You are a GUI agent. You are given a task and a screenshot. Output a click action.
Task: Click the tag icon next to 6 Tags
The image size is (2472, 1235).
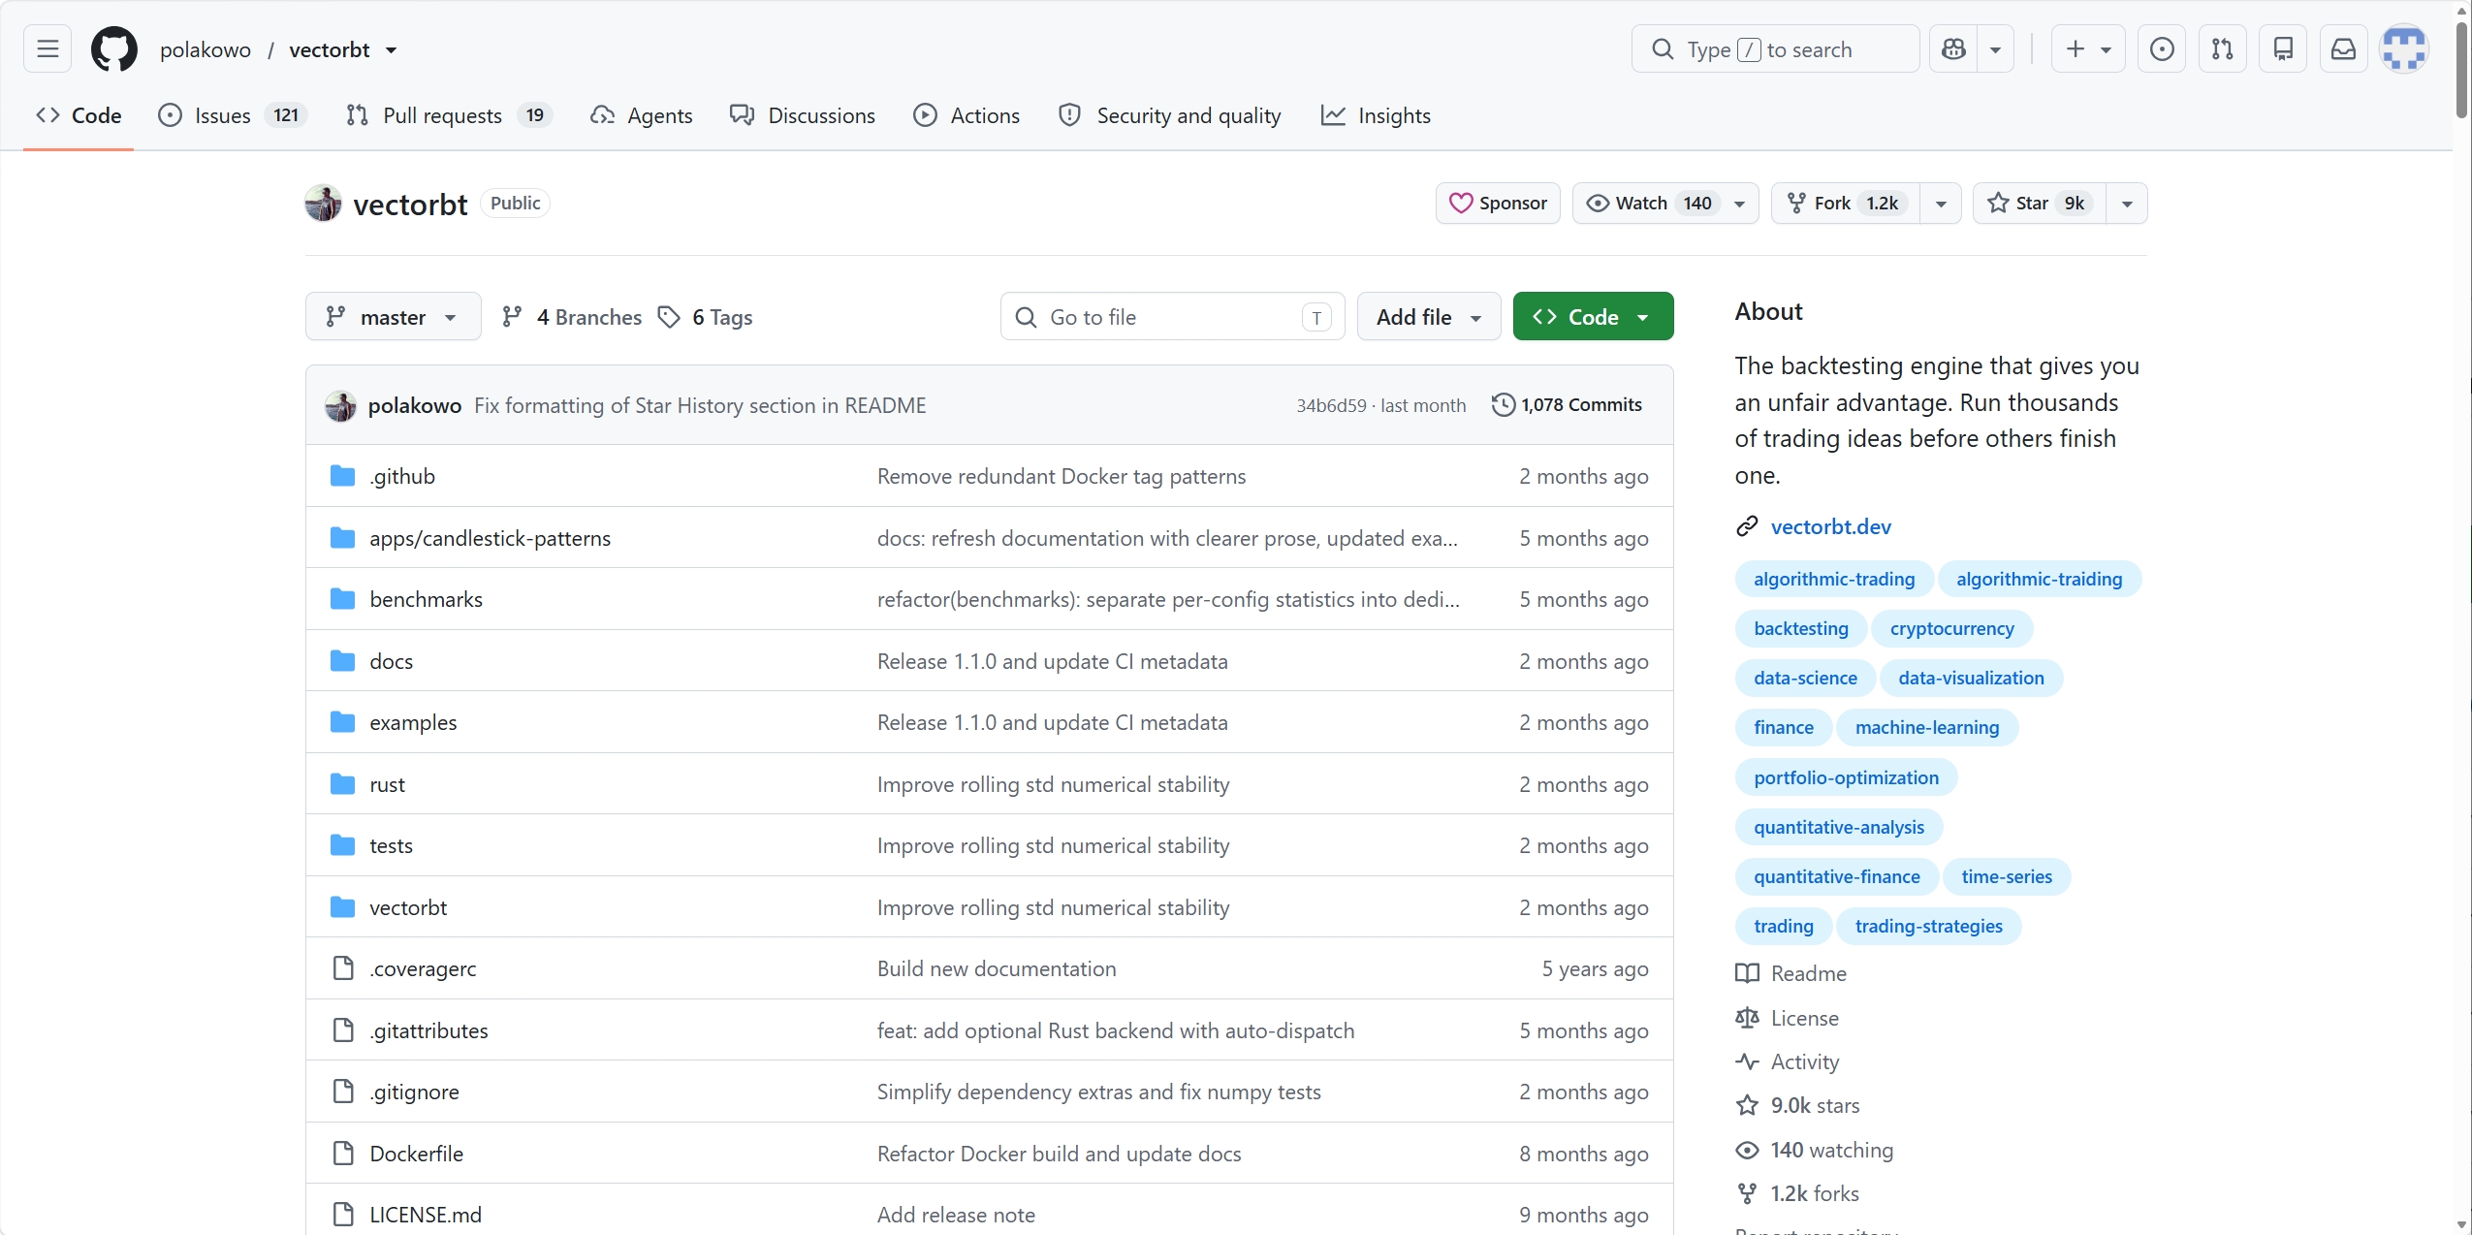coord(669,317)
